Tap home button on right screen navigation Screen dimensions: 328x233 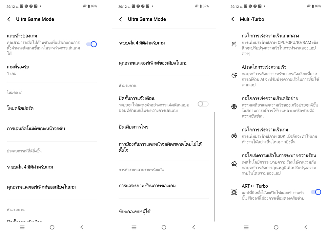(x=276, y=227)
